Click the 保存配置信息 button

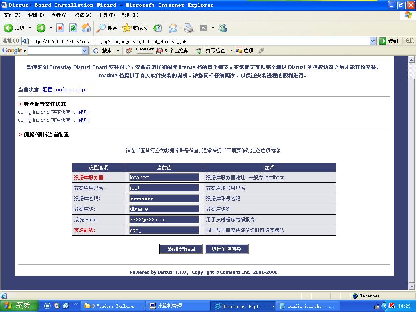[x=181, y=249]
